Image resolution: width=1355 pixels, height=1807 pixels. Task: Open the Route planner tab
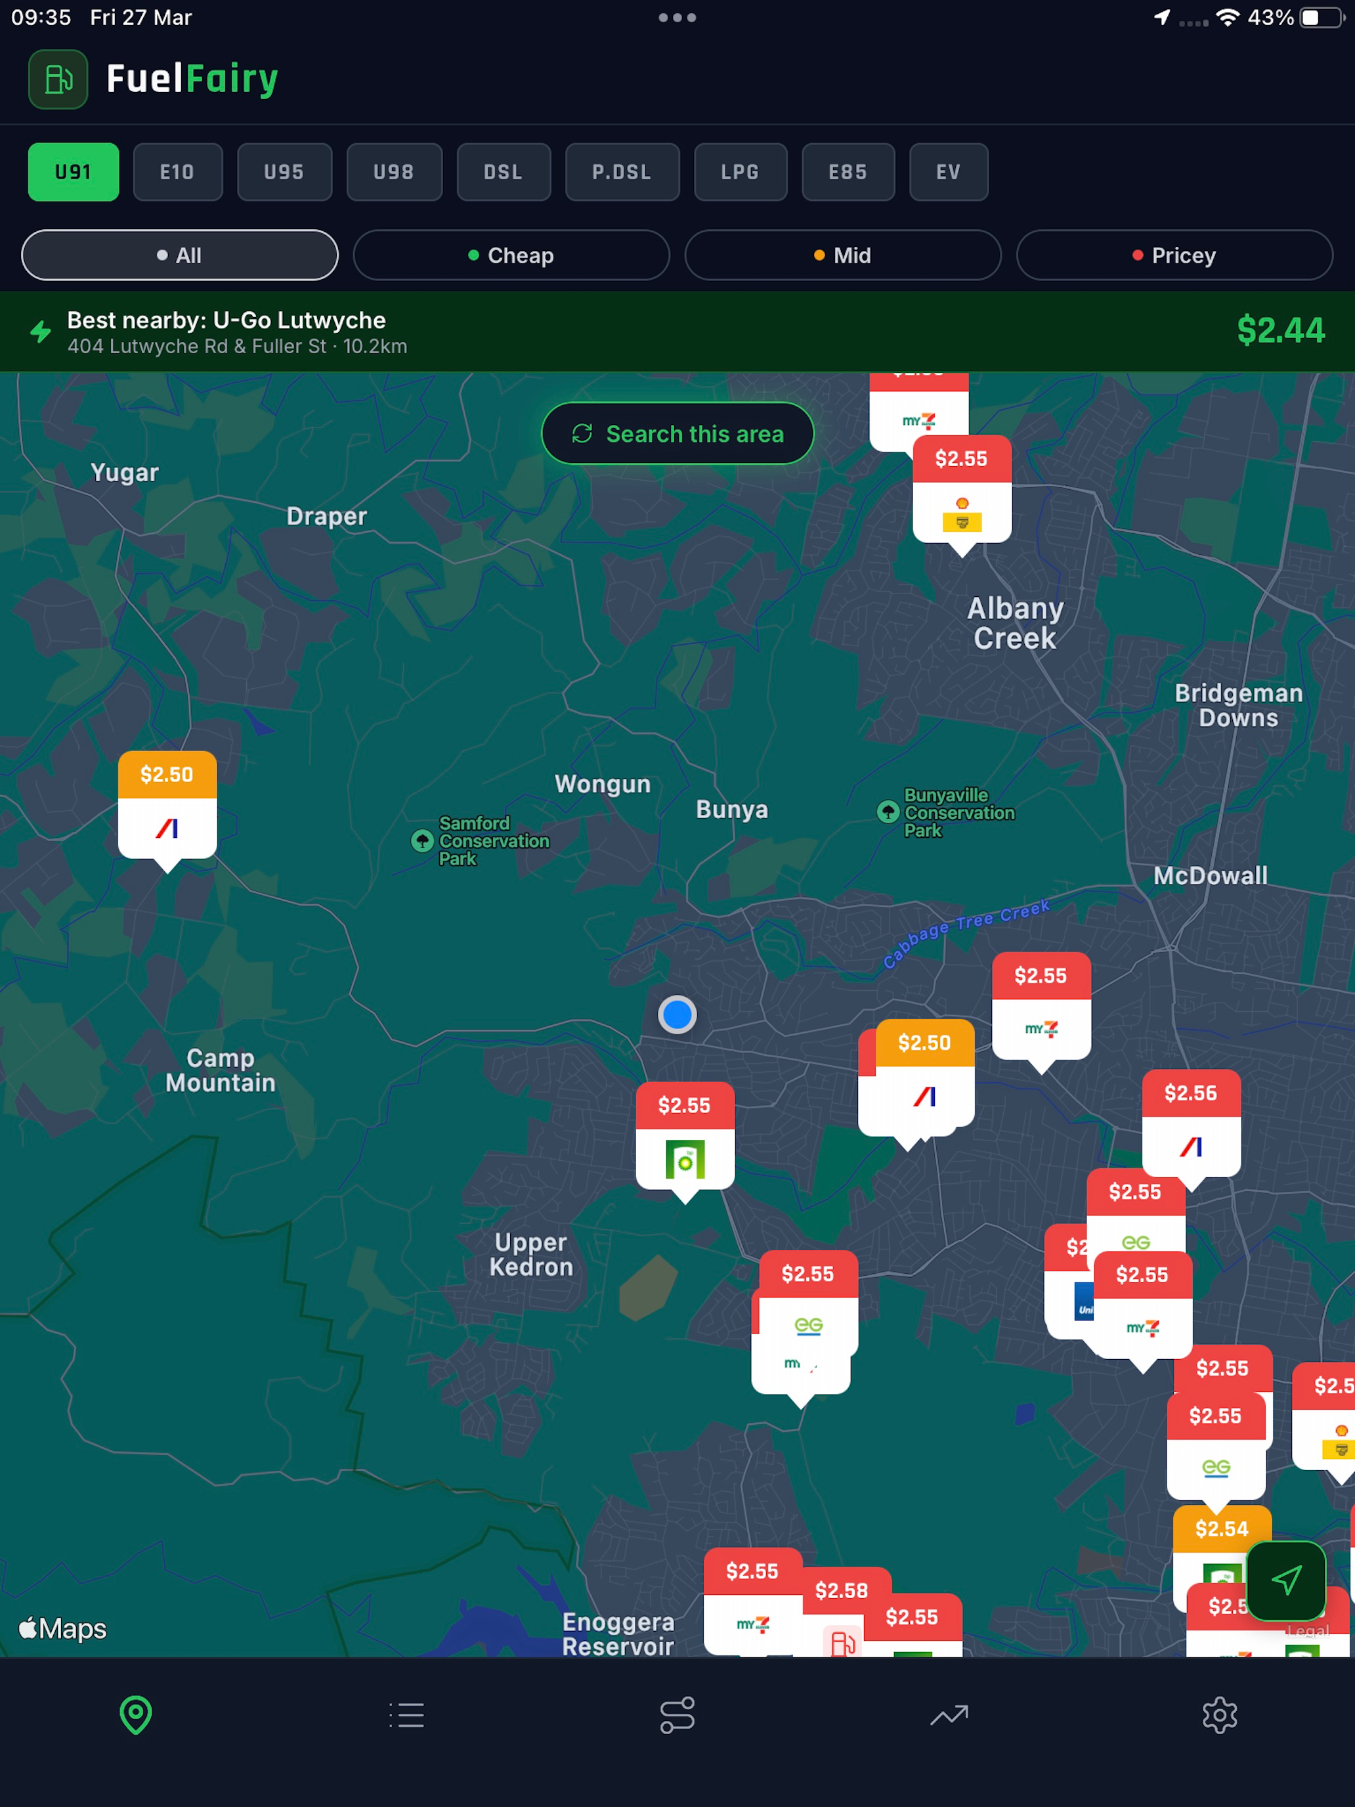point(677,1714)
